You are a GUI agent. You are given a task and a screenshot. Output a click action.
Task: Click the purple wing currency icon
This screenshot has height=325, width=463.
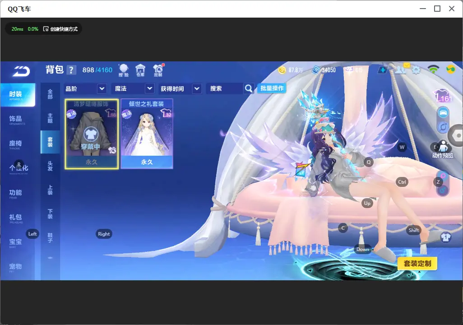pyautogui.click(x=350, y=70)
